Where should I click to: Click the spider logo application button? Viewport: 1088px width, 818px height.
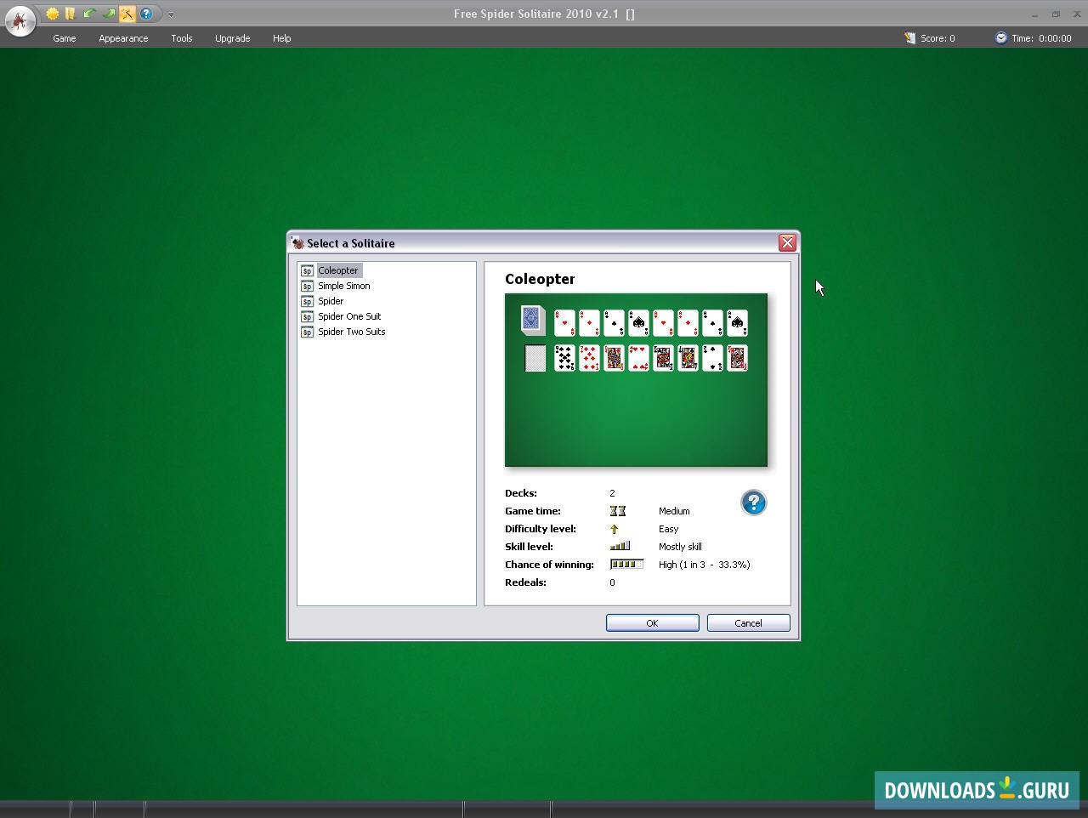(20, 21)
